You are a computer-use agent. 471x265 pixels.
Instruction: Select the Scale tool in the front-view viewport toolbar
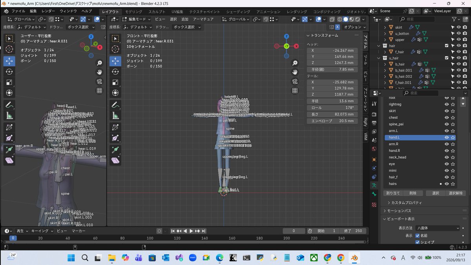pos(115,82)
